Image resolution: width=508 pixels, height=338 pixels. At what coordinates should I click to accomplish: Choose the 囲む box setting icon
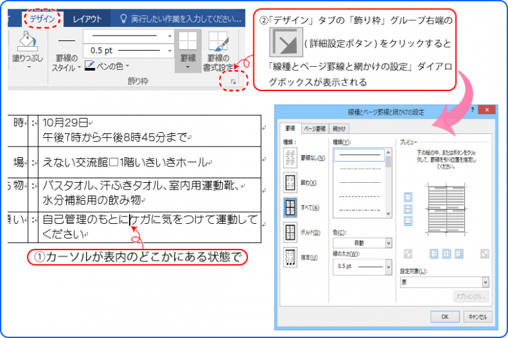pos(290,182)
